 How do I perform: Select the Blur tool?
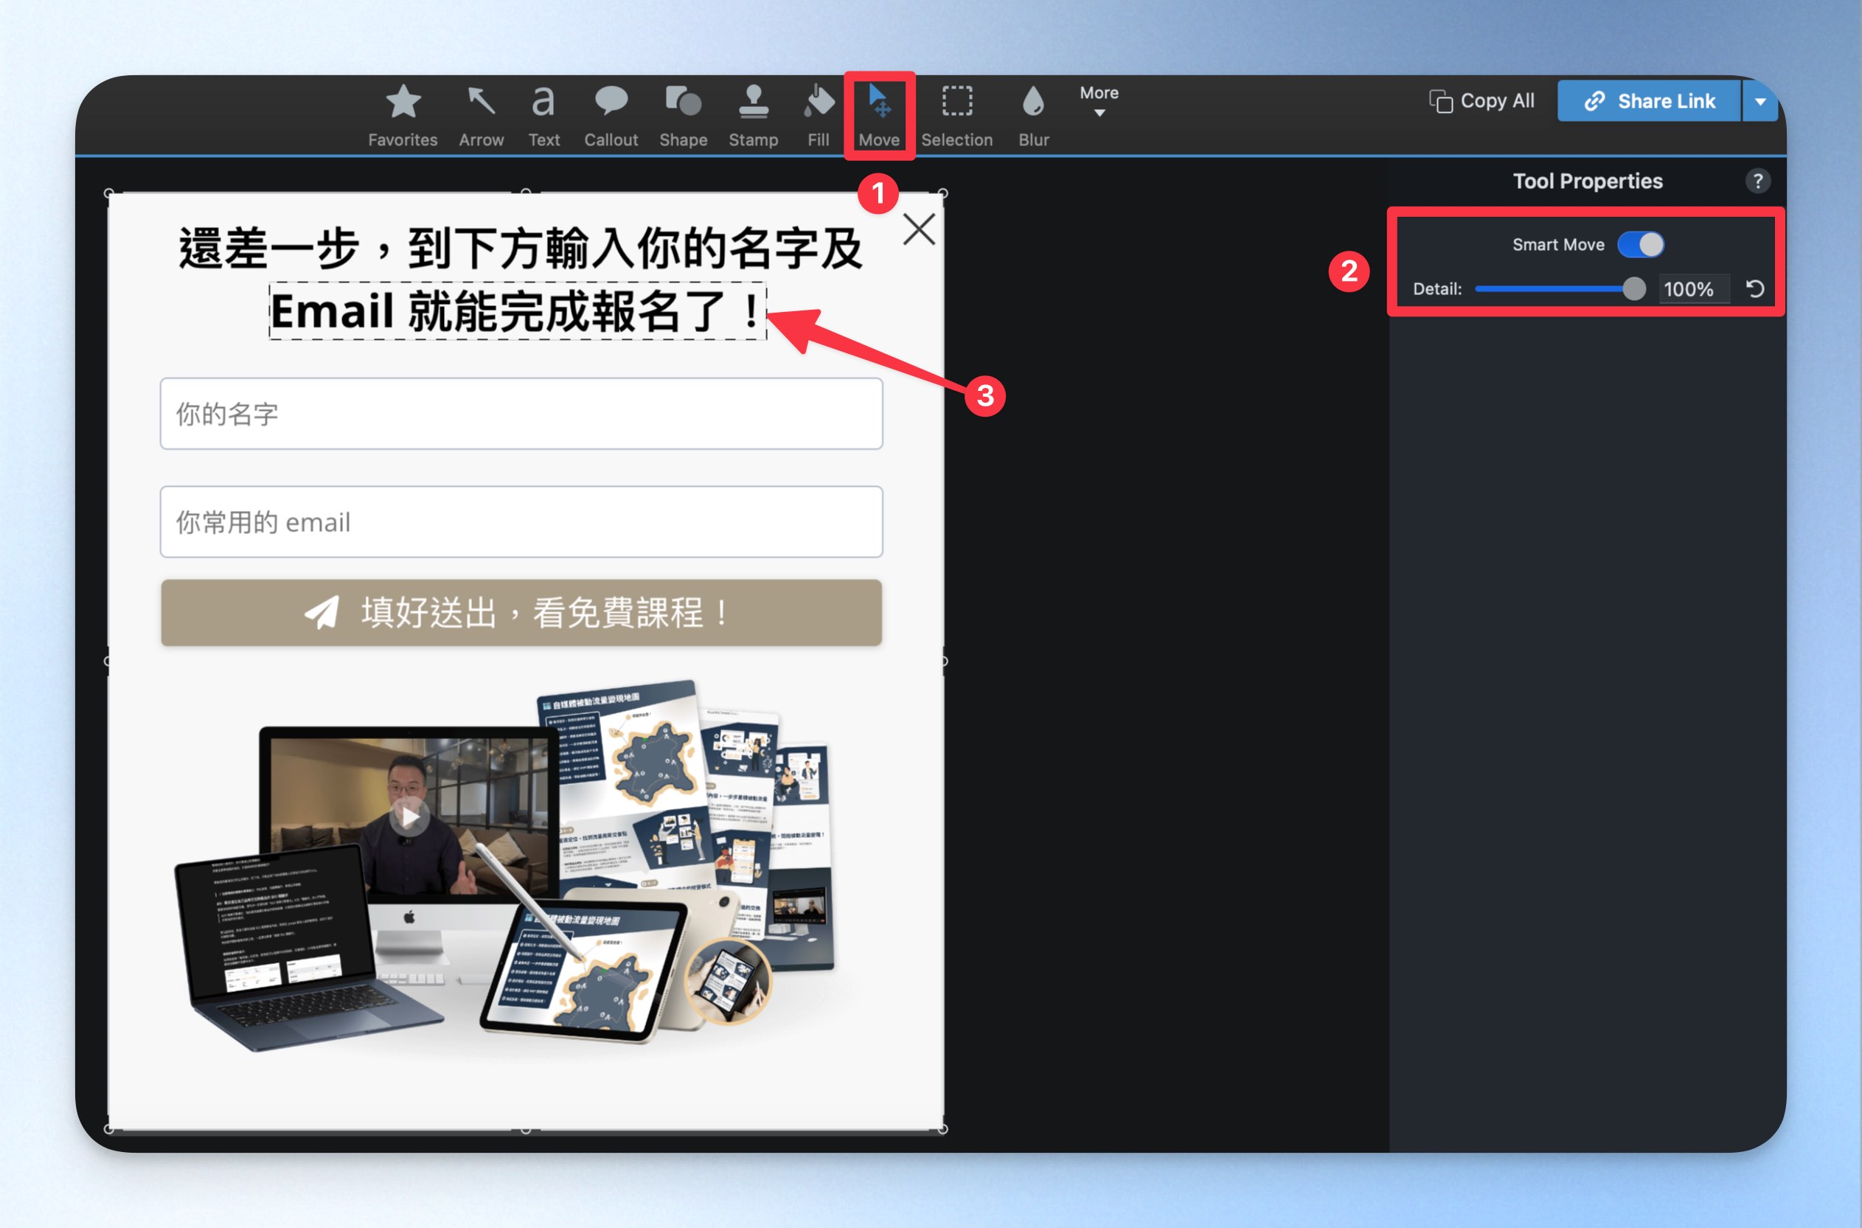(x=1034, y=116)
